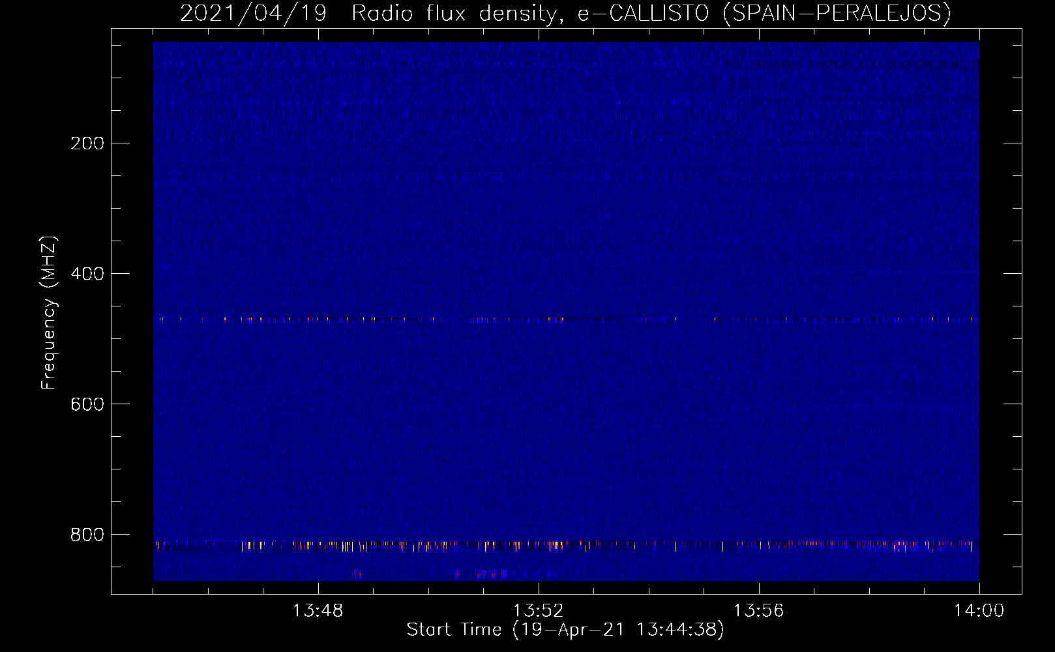Click the 'Start Time (19-Apr-21 13:44:38)' label
Screen dimensions: 1055x652
click(565, 630)
